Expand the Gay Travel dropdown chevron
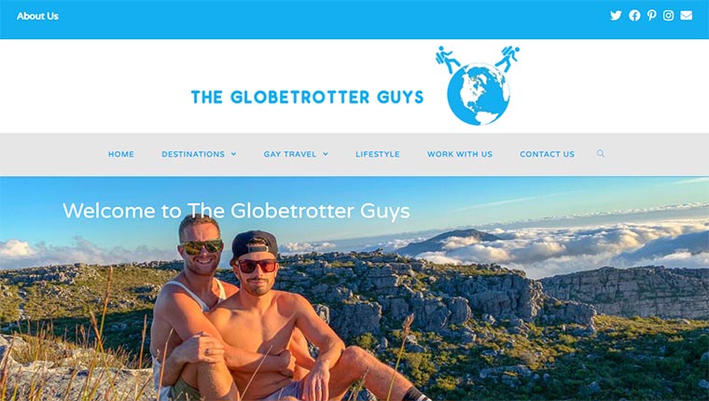The image size is (709, 401). [x=326, y=154]
